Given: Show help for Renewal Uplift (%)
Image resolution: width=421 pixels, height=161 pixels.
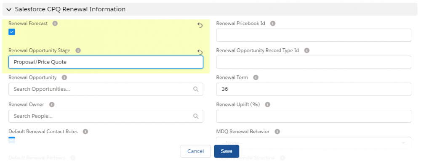Looking at the screenshot, I should coord(267,105).
